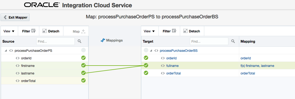Click element brackets icon beside target fullname
Image resolution: width=295 pixels, height=99 pixels.
(x=163, y=66)
